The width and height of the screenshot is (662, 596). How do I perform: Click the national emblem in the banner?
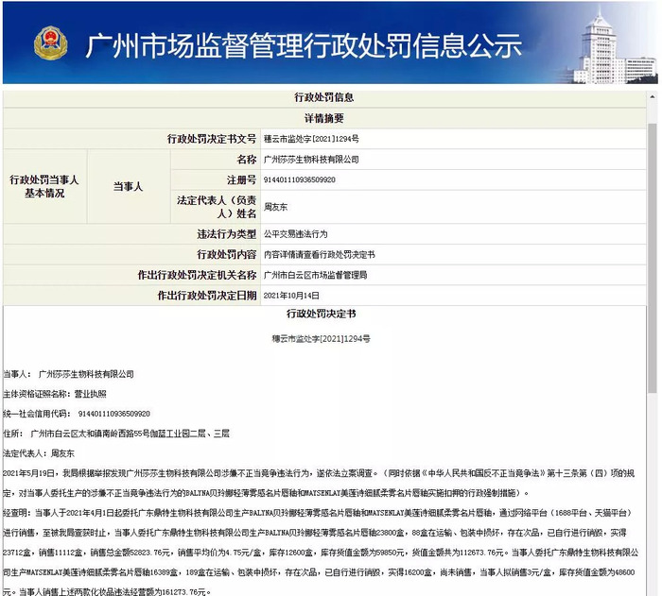pyautogui.click(x=51, y=43)
